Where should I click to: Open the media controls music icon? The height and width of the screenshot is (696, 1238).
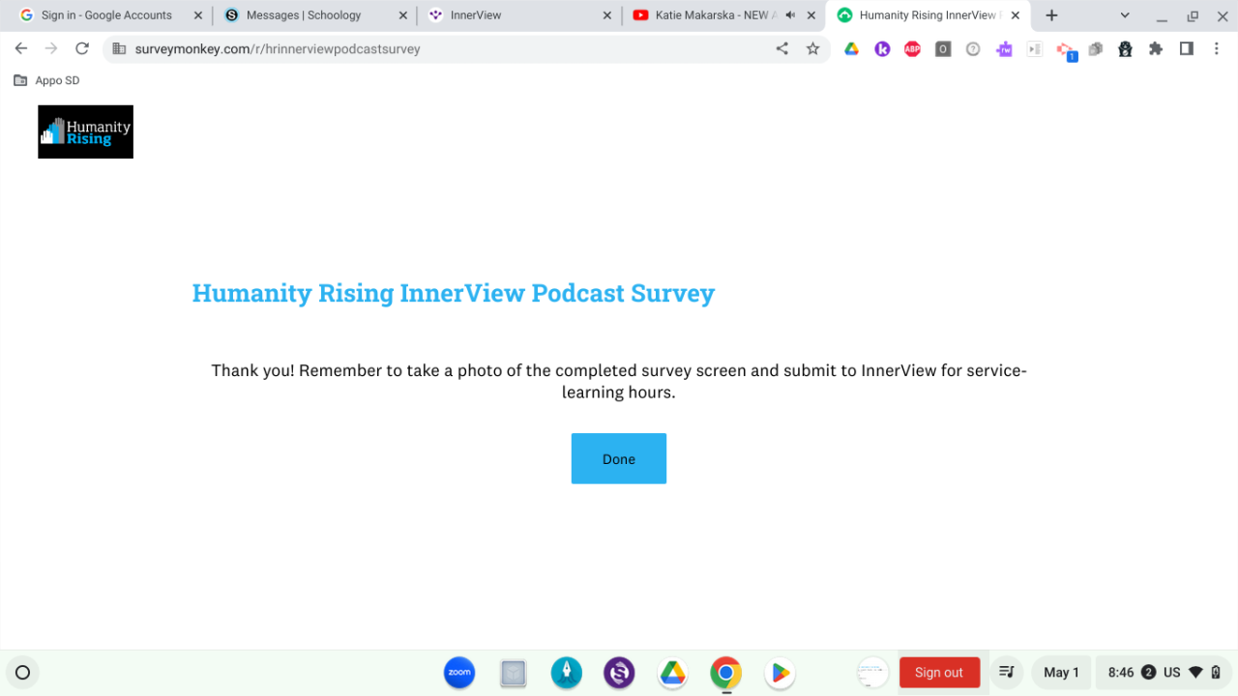point(1007,673)
